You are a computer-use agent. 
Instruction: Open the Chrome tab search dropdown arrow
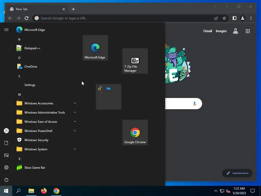pyautogui.click(x=215, y=6)
